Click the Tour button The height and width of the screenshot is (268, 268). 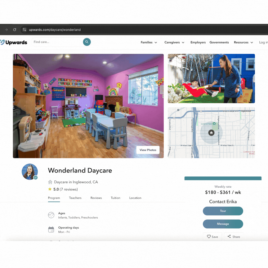click(223, 211)
